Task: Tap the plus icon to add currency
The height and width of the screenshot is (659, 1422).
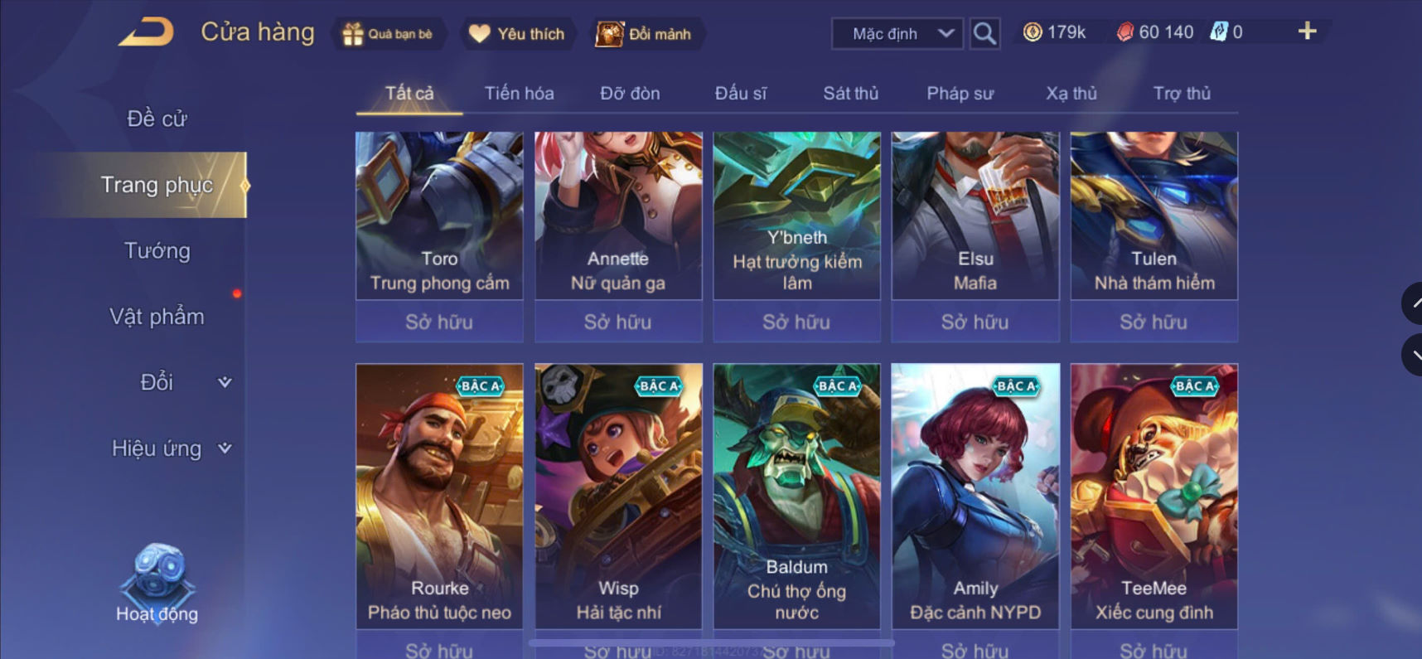Action: tap(1307, 31)
